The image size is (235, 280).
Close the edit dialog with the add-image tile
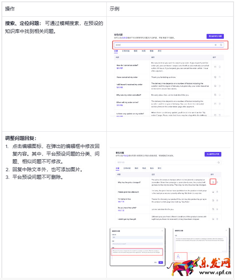click(226, 230)
